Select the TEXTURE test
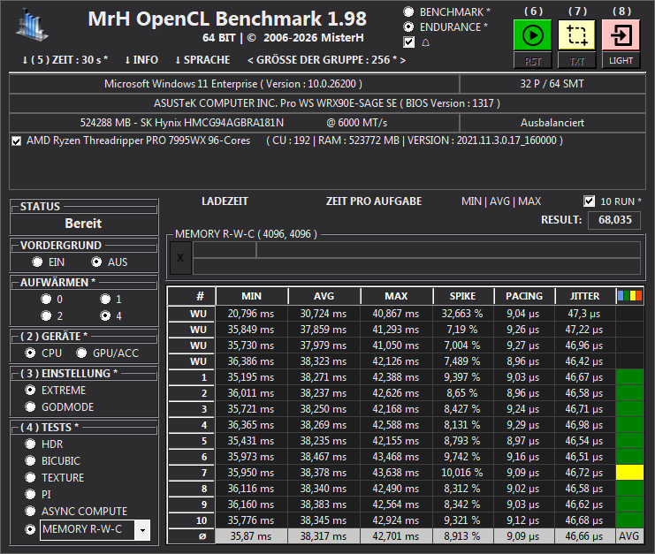This screenshot has height=554, width=655. pos(30,477)
